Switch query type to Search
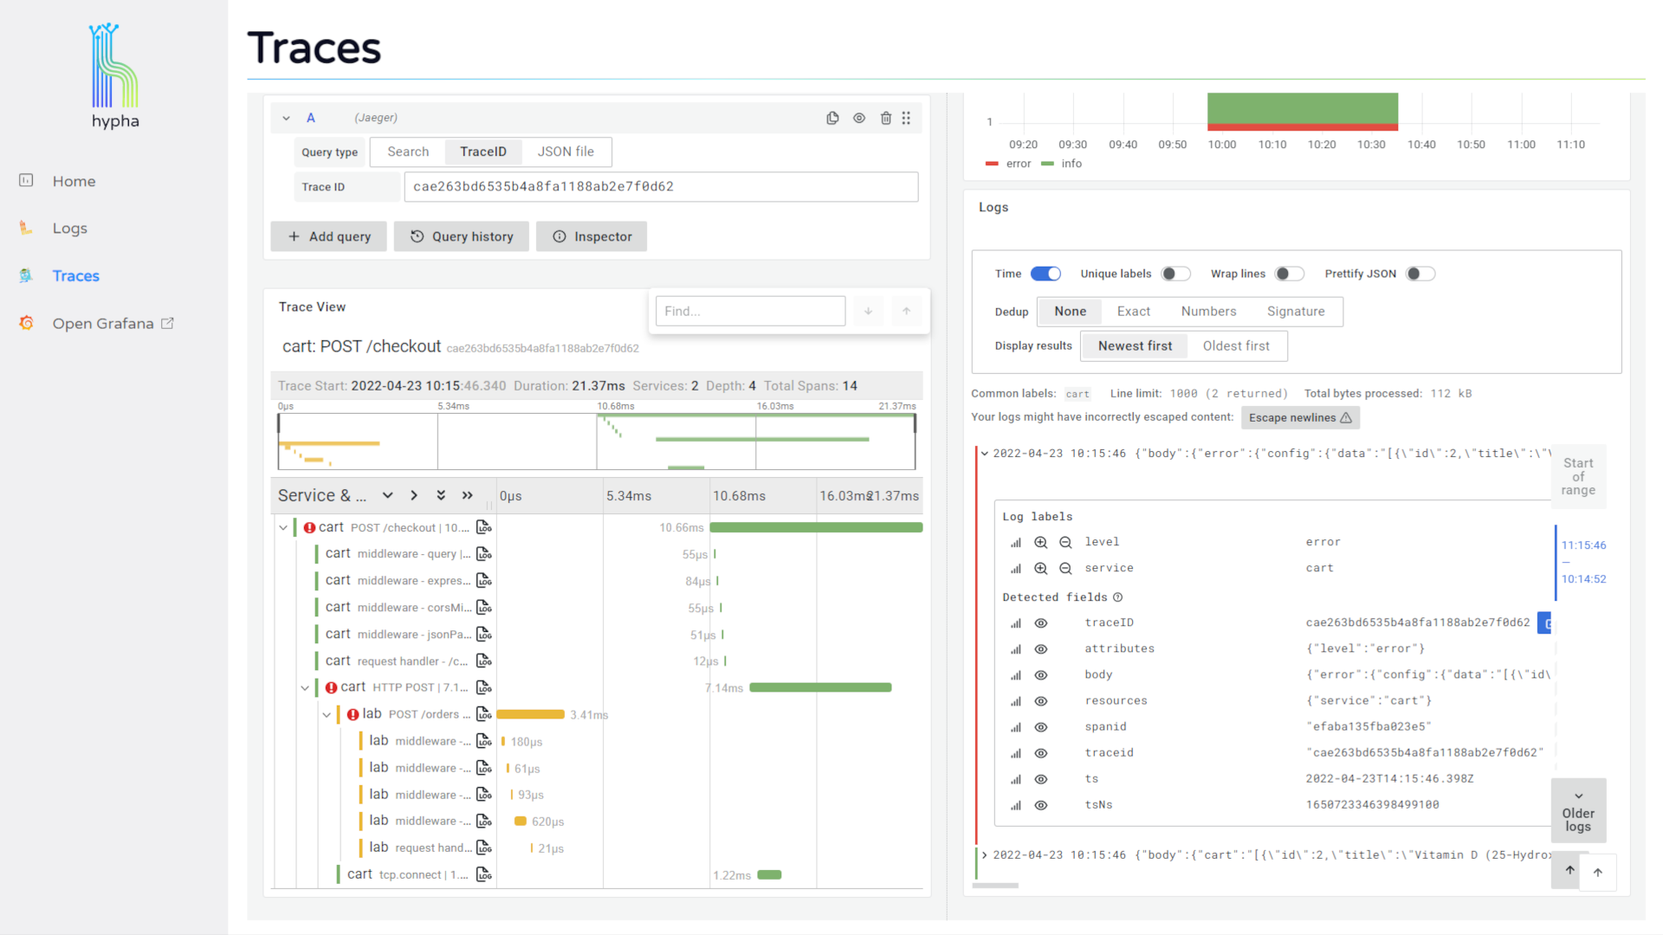 click(x=408, y=152)
